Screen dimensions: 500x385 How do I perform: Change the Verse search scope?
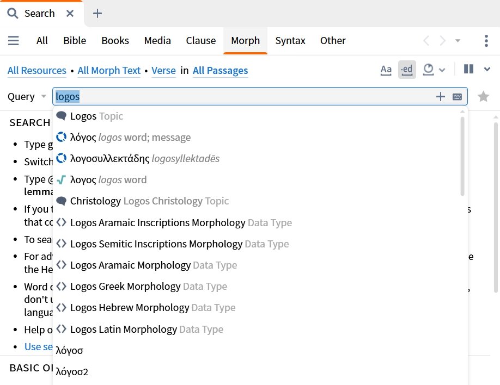[x=163, y=70]
